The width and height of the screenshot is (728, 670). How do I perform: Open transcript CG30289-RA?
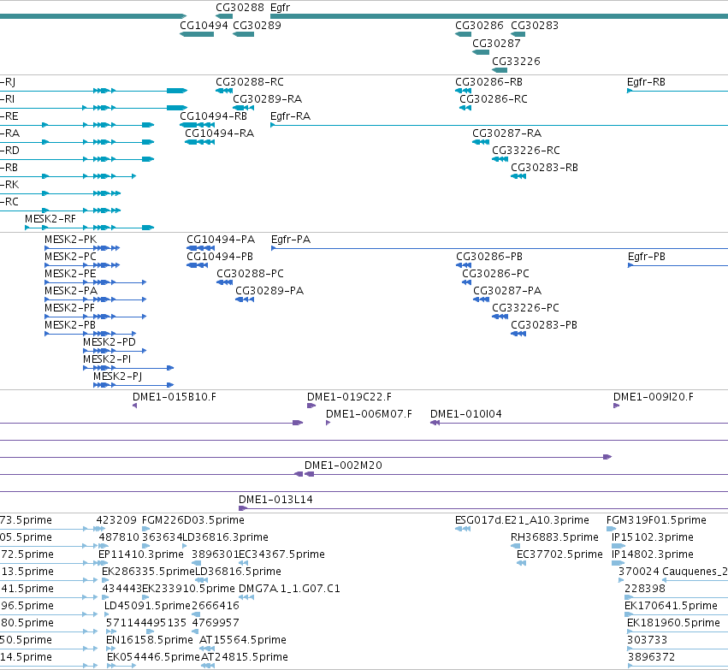click(267, 99)
